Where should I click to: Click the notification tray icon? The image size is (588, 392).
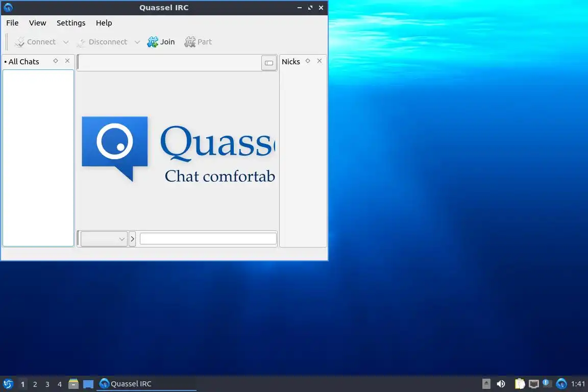tap(547, 383)
